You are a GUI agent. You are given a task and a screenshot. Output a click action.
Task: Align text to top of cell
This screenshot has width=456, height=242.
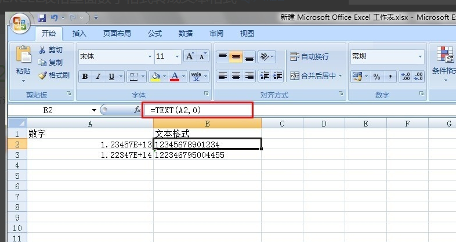click(223, 57)
